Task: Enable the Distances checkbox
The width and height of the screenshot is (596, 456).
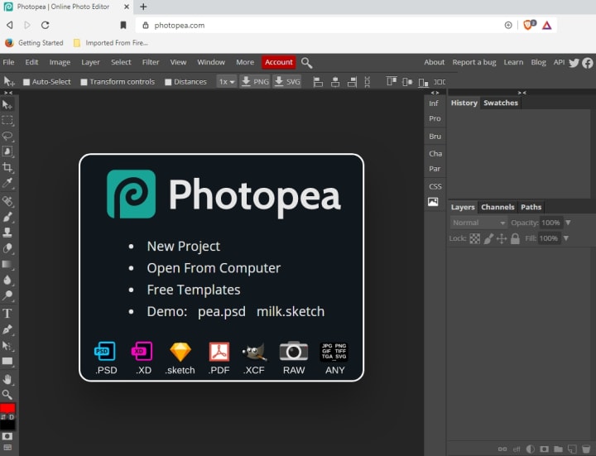Action: 168,82
